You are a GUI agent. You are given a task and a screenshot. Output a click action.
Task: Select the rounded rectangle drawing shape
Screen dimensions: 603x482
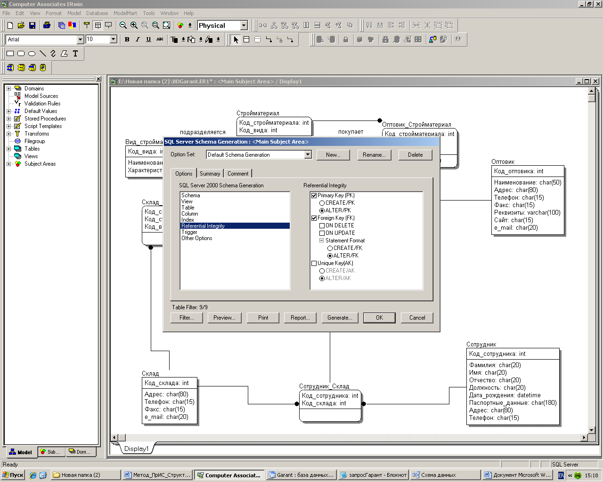21,54
